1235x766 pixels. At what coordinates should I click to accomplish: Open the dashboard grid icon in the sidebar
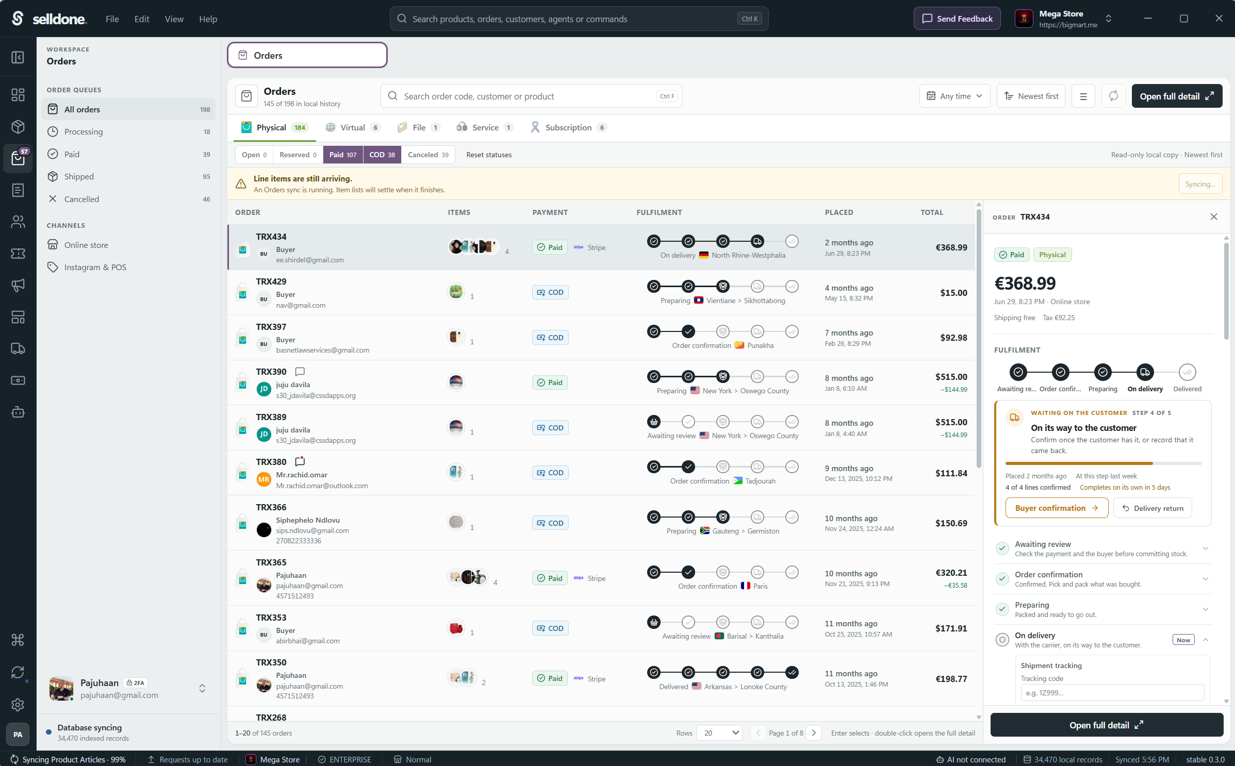point(18,95)
